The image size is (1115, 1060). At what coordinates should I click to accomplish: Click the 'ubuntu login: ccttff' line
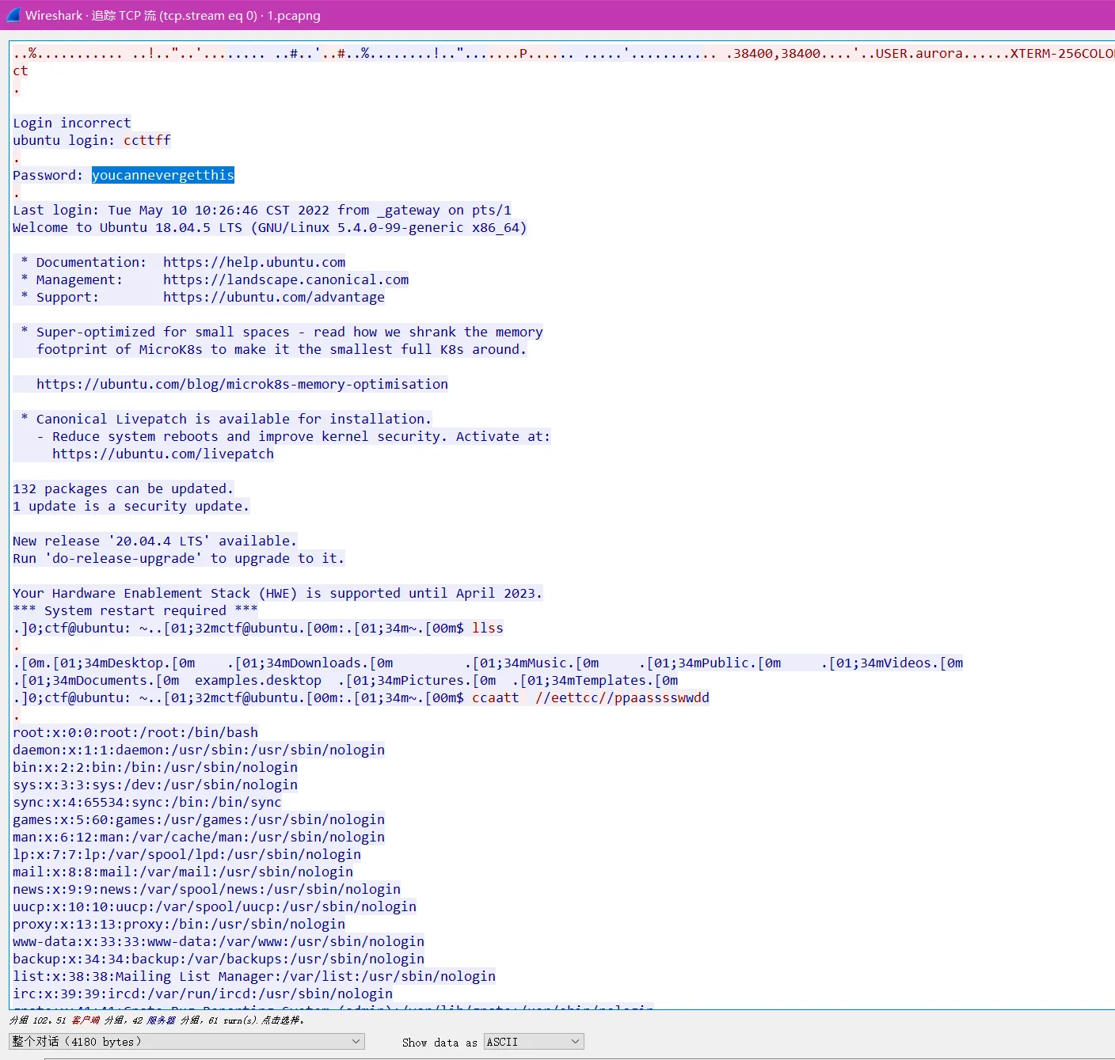pyautogui.click(x=92, y=140)
